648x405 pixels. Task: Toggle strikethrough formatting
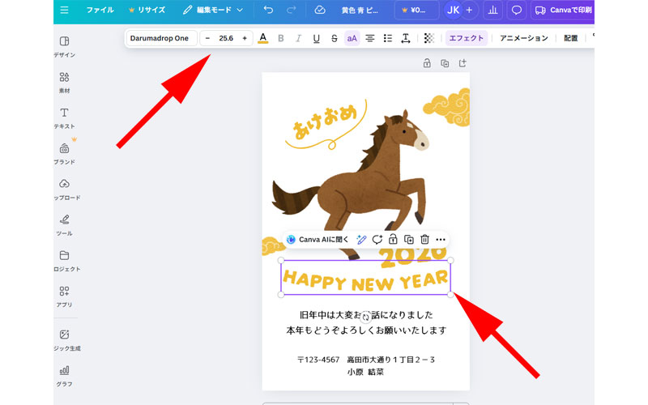pos(335,38)
